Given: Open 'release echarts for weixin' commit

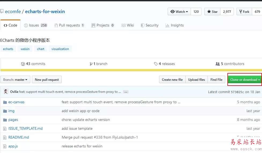Looking at the screenshot, I should click(x=82, y=146).
